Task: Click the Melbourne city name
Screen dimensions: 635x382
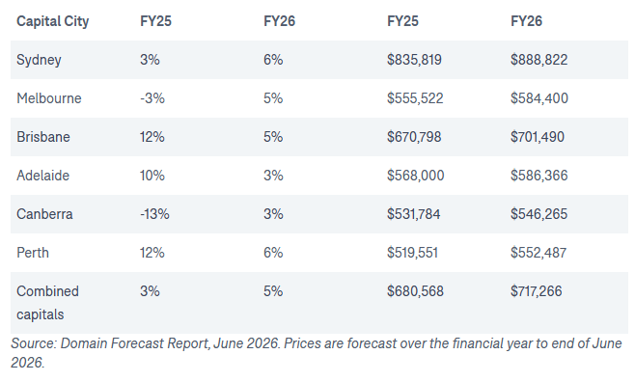Action: click(49, 98)
